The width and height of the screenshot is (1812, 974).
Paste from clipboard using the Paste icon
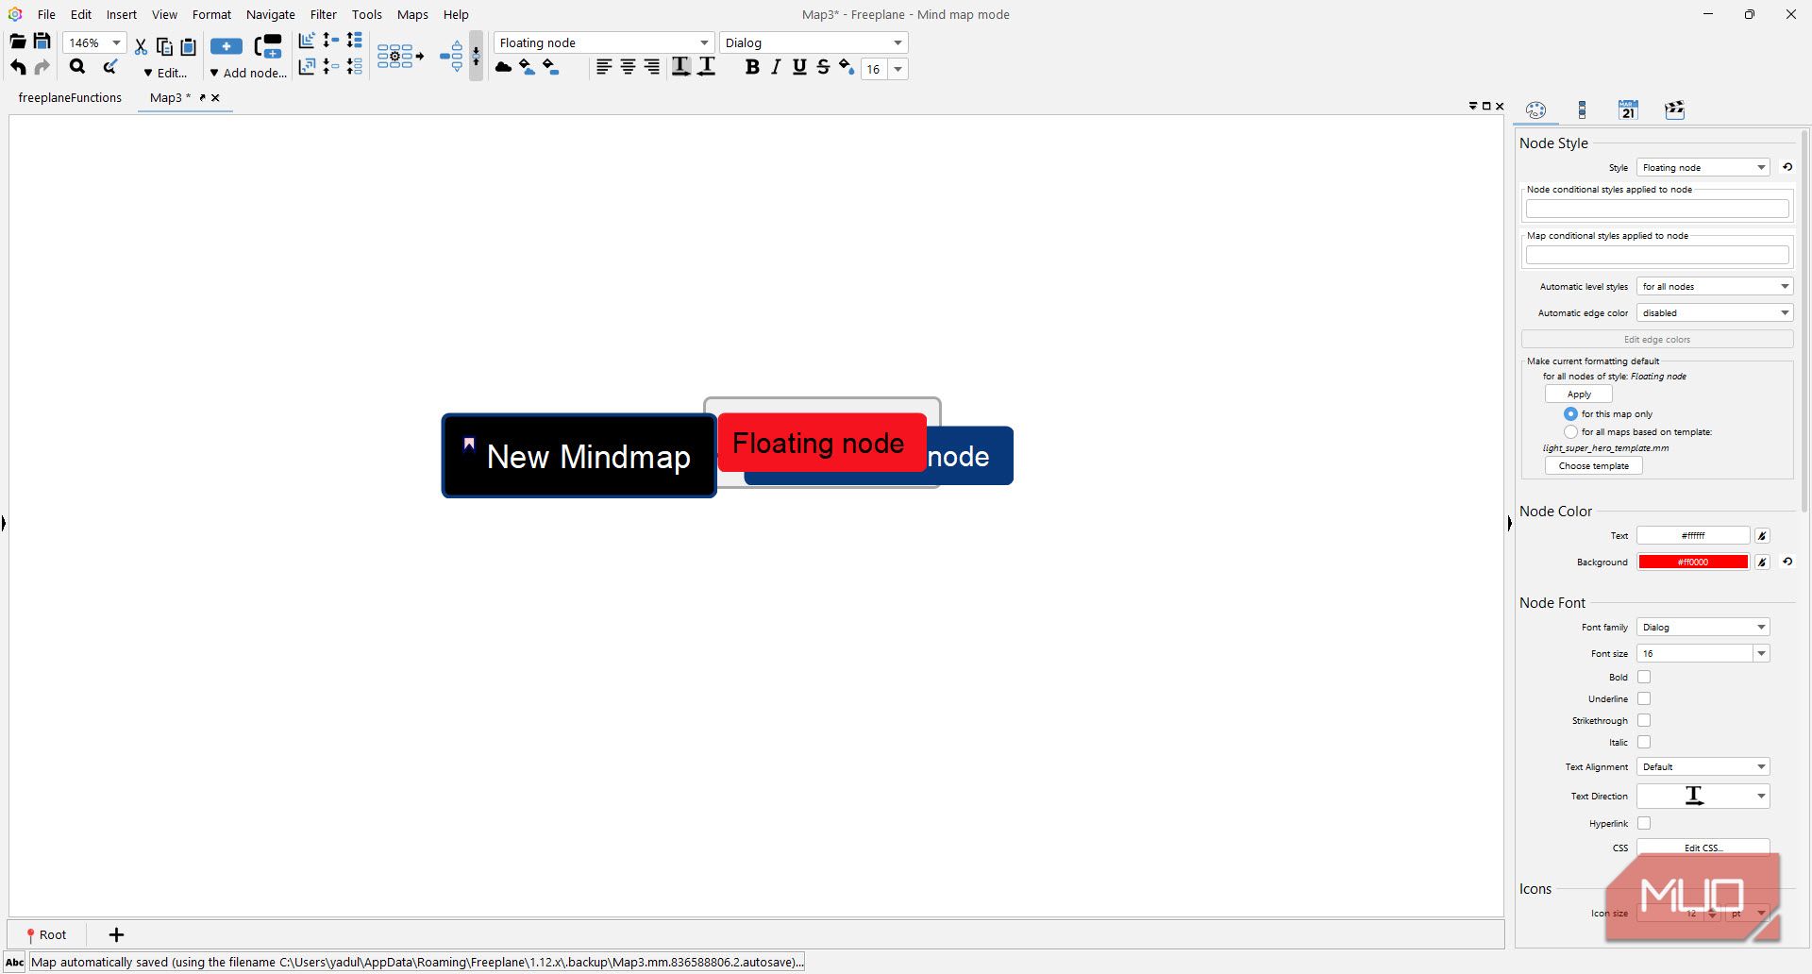[188, 46]
